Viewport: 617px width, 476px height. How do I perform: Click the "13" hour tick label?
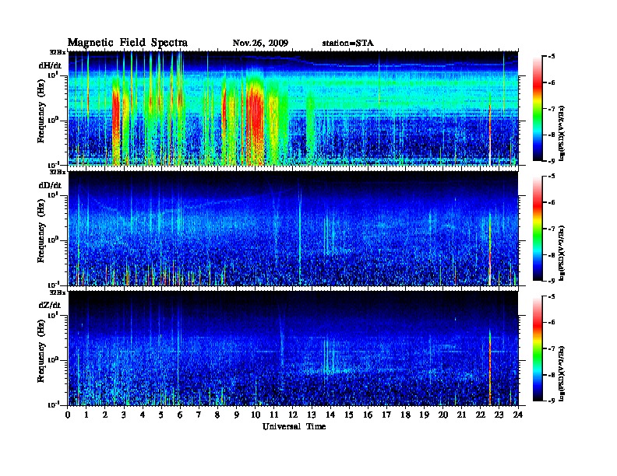pyautogui.click(x=312, y=415)
